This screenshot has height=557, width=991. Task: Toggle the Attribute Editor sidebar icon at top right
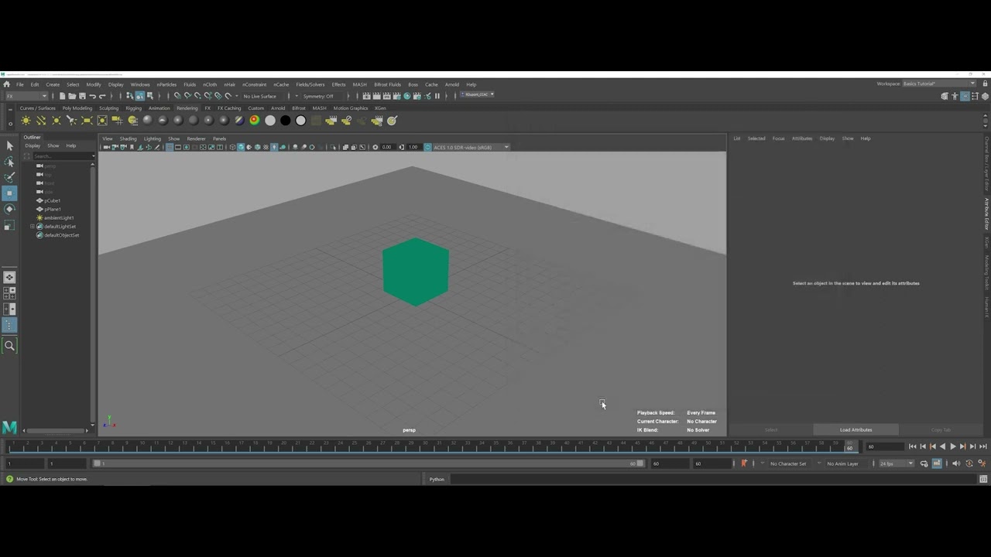965,96
